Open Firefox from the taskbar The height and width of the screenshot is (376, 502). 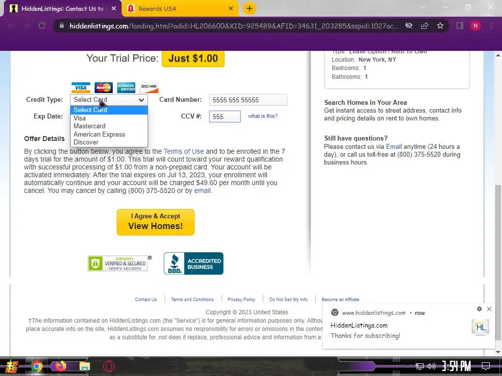60,366
